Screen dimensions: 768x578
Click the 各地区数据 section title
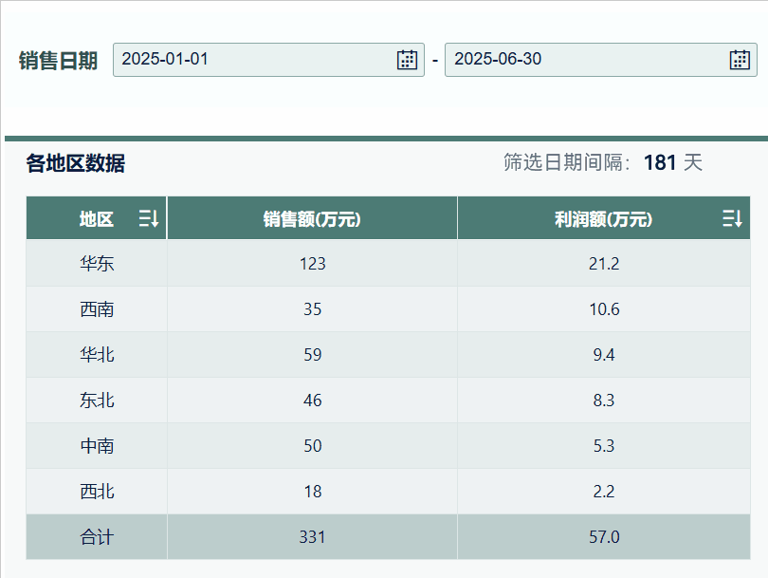click(75, 163)
